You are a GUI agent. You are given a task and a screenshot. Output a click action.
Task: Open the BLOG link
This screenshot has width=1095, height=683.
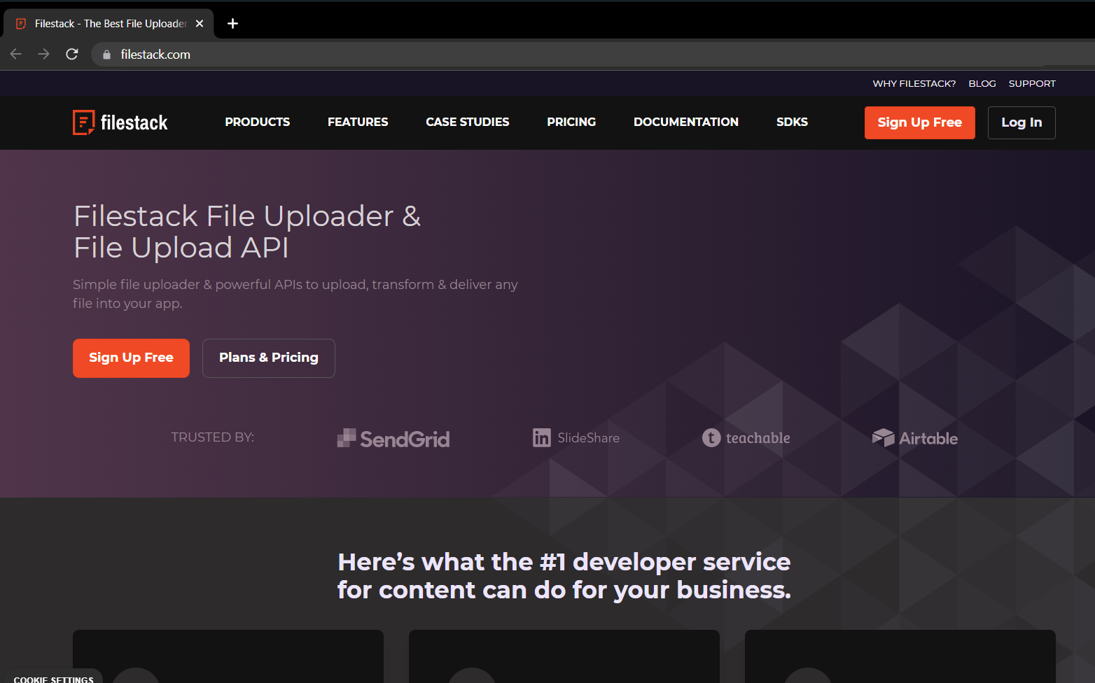tap(982, 83)
